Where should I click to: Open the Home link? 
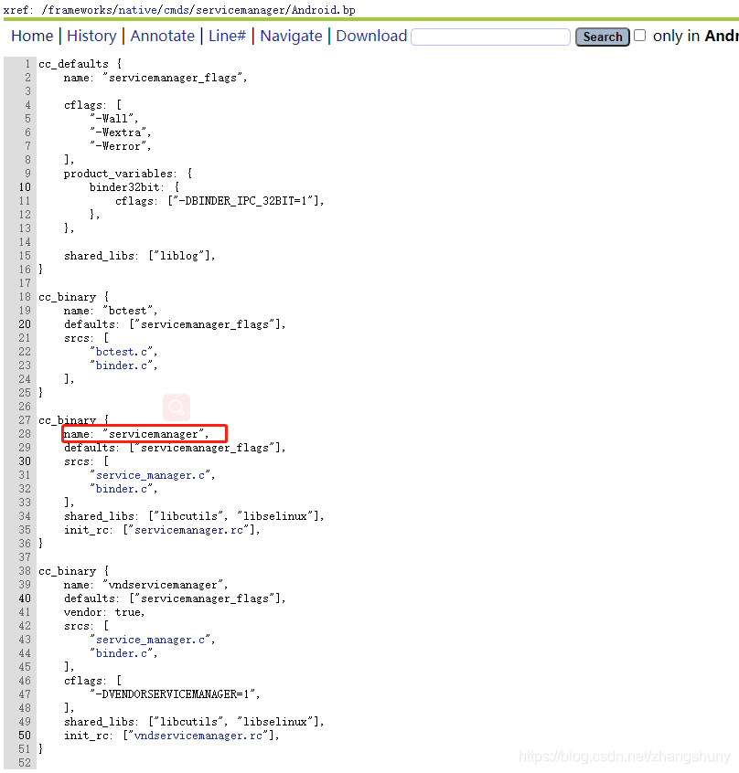tap(32, 36)
